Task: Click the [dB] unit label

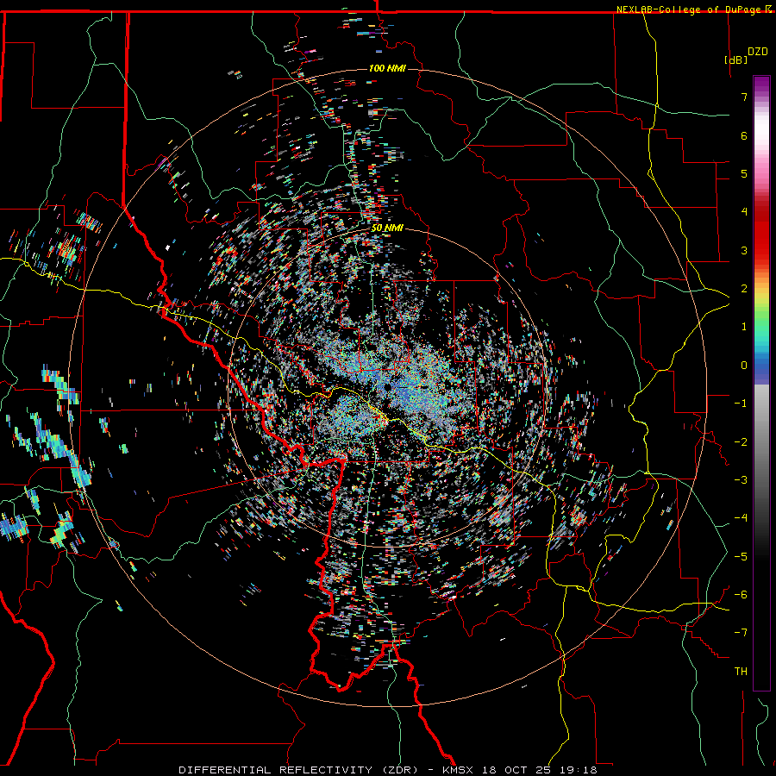Action: pos(735,59)
